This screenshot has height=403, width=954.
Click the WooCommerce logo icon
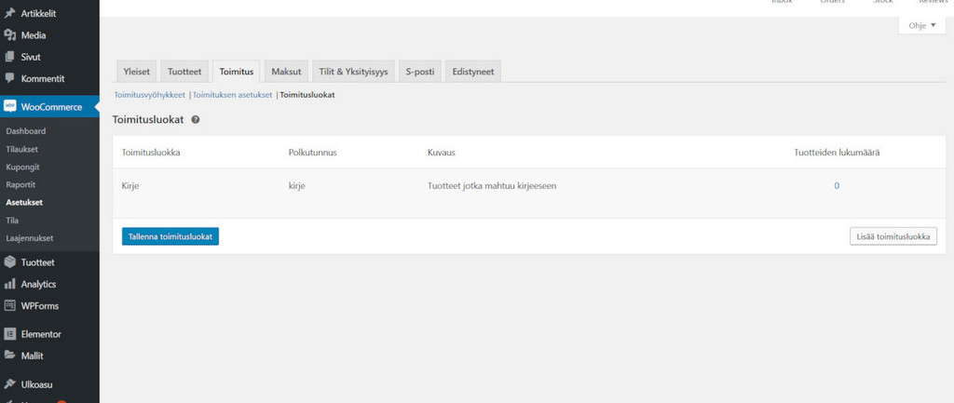tap(9, 107)
